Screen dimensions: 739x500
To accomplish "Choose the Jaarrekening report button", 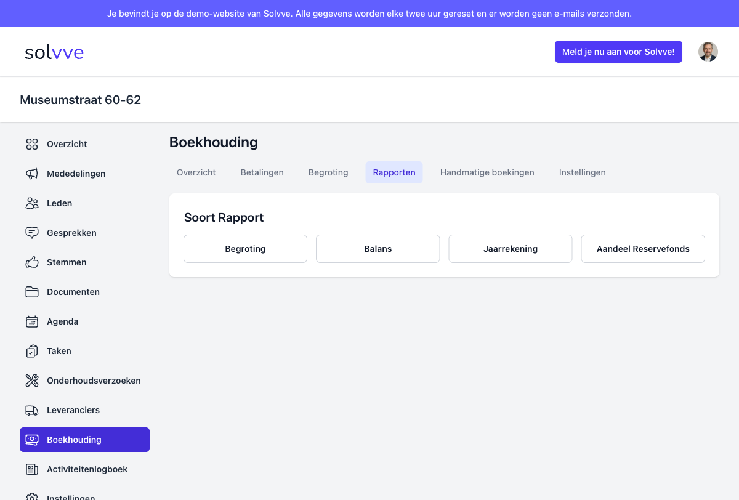I will coord(511,249).
